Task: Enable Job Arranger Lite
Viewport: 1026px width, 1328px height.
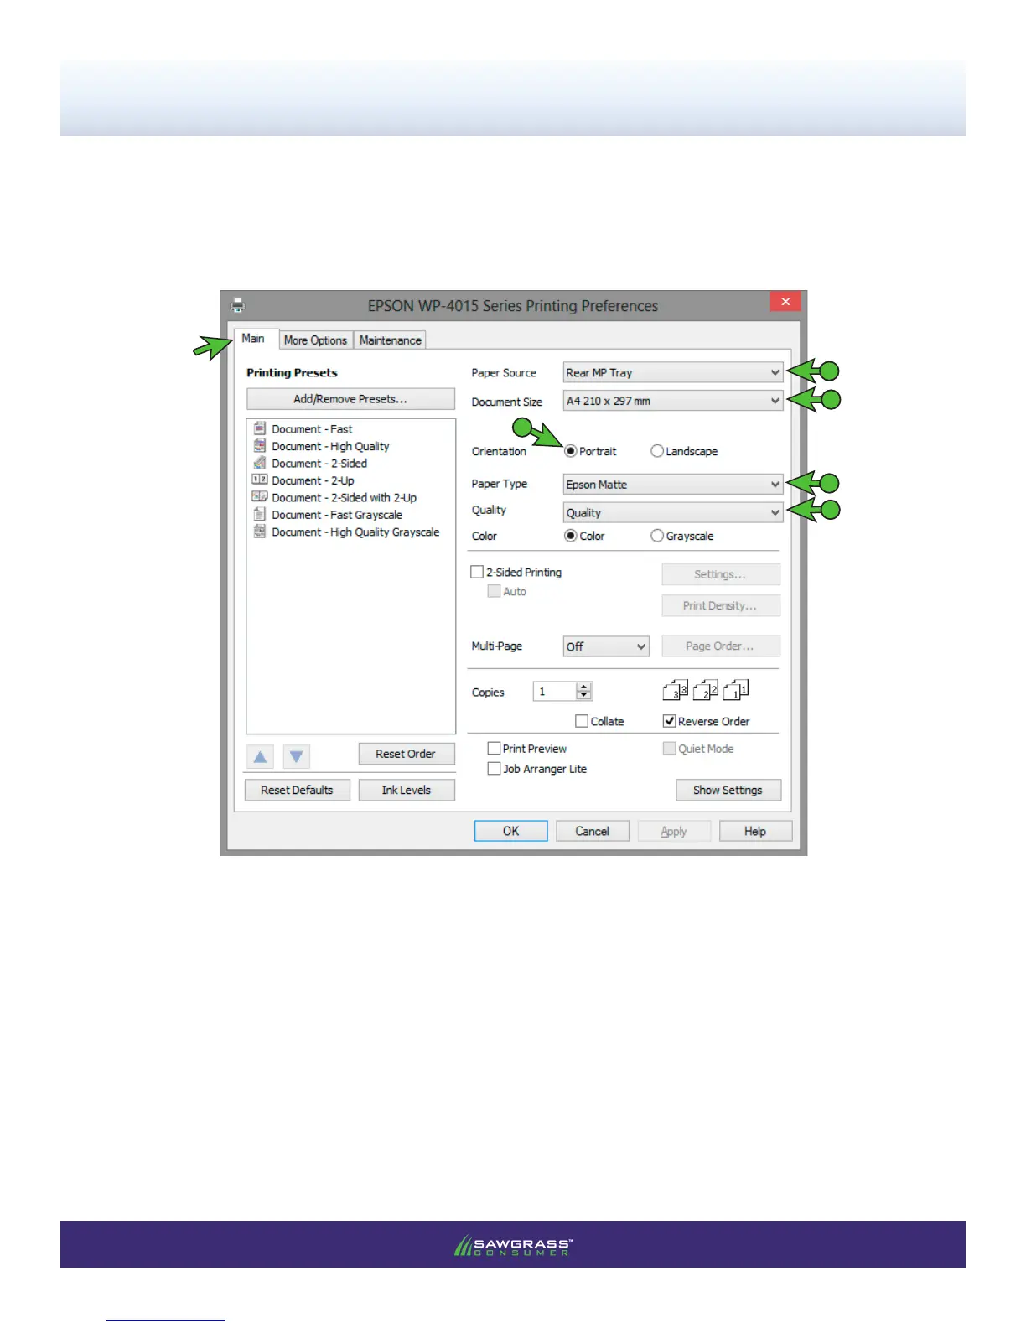Action: [495, 768]
